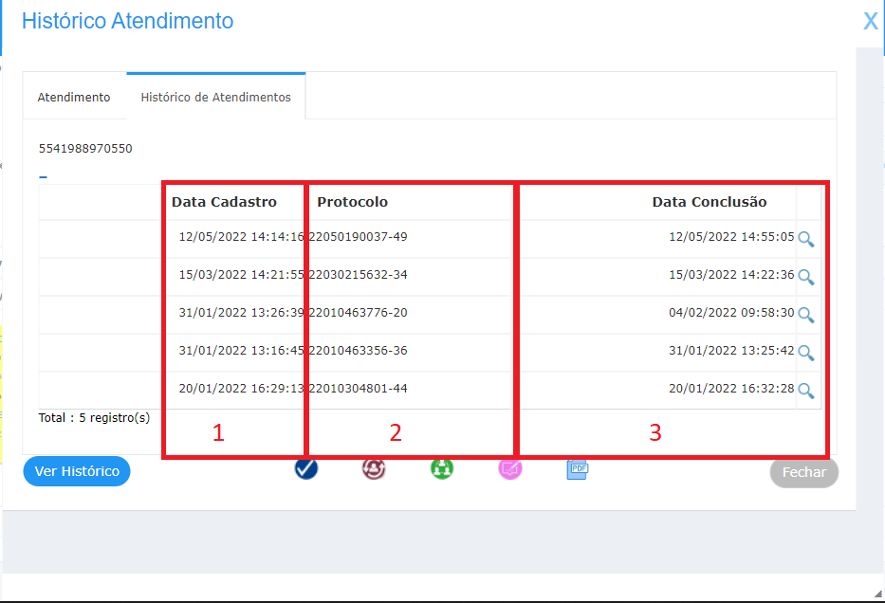Switch to the Atendimento tab
This screenshot has width=885, height=603.
point(74,97)
